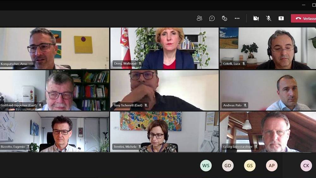Click the Deeg, Waltraud video tile
The width and height of the screenshot is (316, 178).
pos(164,48)
